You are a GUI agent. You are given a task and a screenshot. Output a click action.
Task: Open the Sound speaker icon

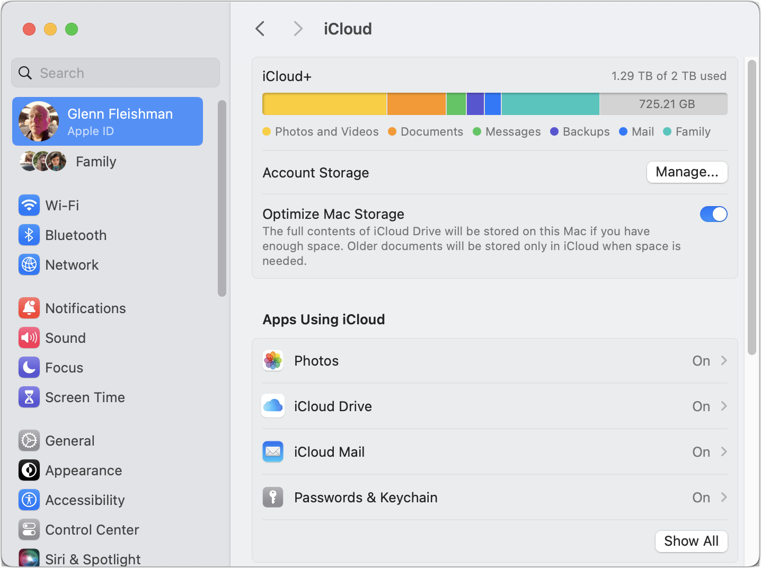[29, 338]
